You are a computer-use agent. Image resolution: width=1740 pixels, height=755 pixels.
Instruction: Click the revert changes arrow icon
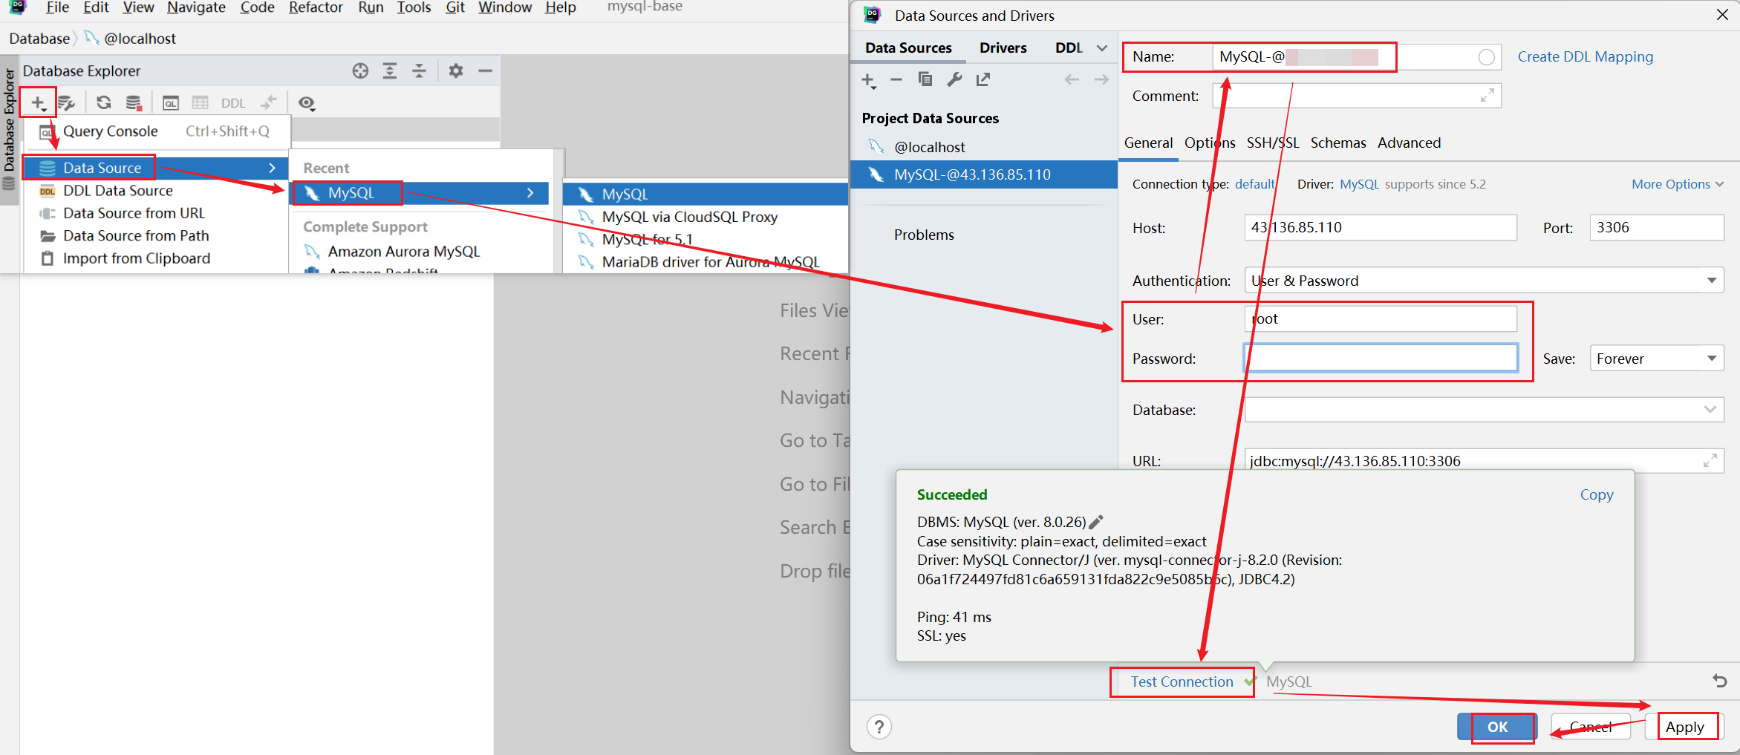pyautogui.click(x=1720, y=681)
